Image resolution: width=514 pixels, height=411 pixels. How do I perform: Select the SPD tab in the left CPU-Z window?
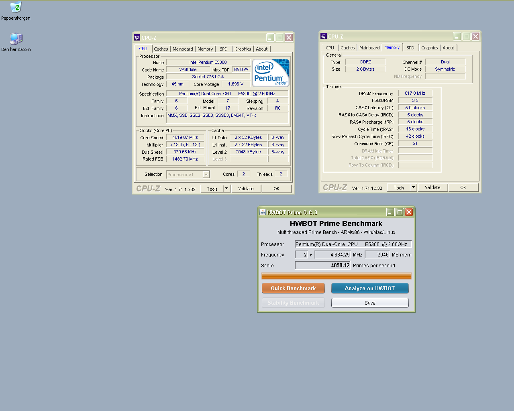click(x=224, y=49)
